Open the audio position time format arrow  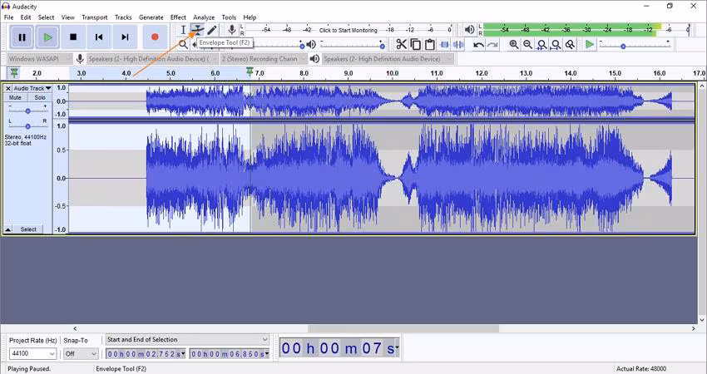coord(397,348)
